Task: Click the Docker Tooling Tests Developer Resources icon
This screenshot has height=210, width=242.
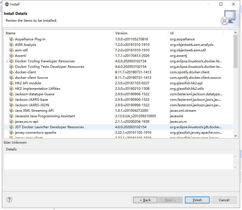Action: [12, 67]
